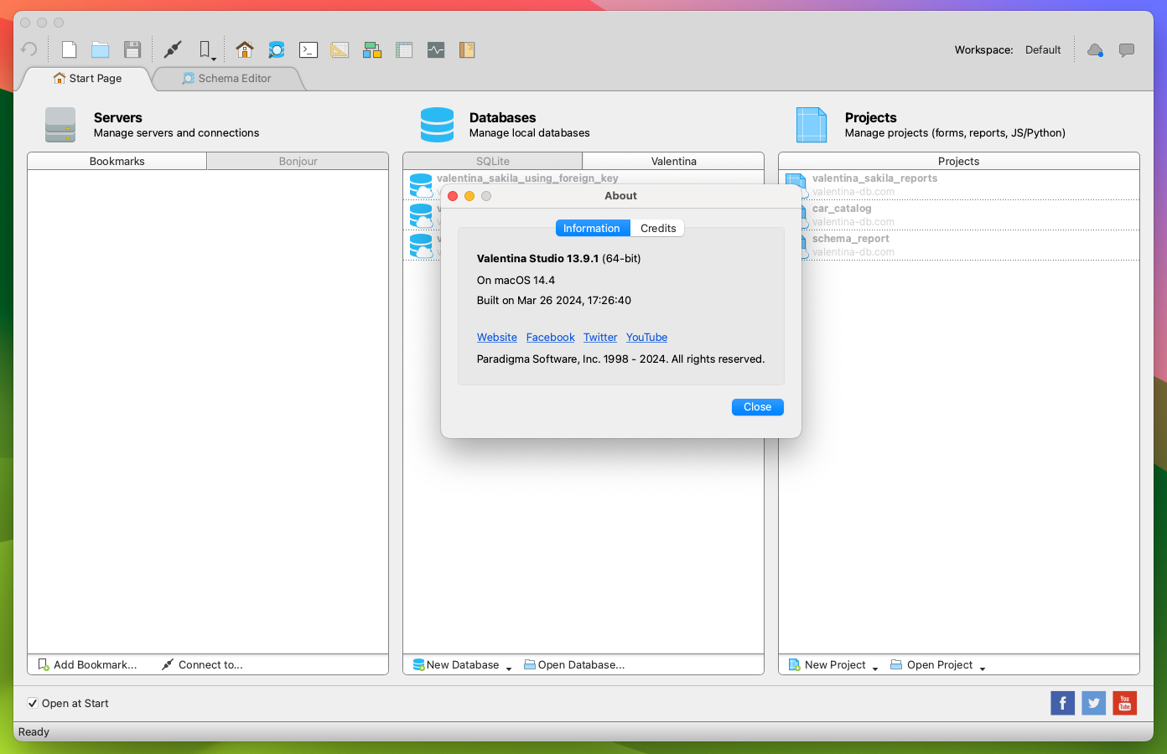This screenshot has width=1167, height=754.
Task: Select the Bookmarks tab under Servers
Action: pos(117,161)
